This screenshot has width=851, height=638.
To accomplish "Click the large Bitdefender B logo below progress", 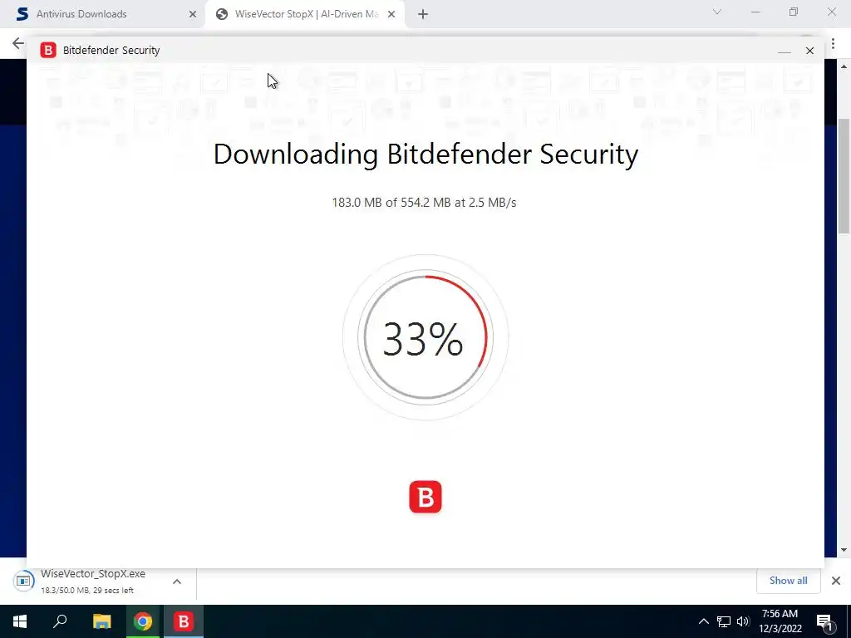I will pyautogui.click(x=425, y=497).
